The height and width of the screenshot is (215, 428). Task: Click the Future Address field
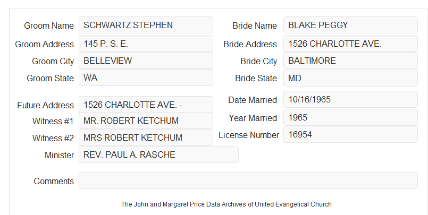tap(146, 105)
